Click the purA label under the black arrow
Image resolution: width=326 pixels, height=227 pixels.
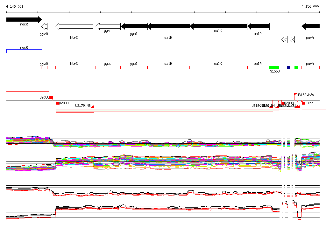[x=310, y=38]
